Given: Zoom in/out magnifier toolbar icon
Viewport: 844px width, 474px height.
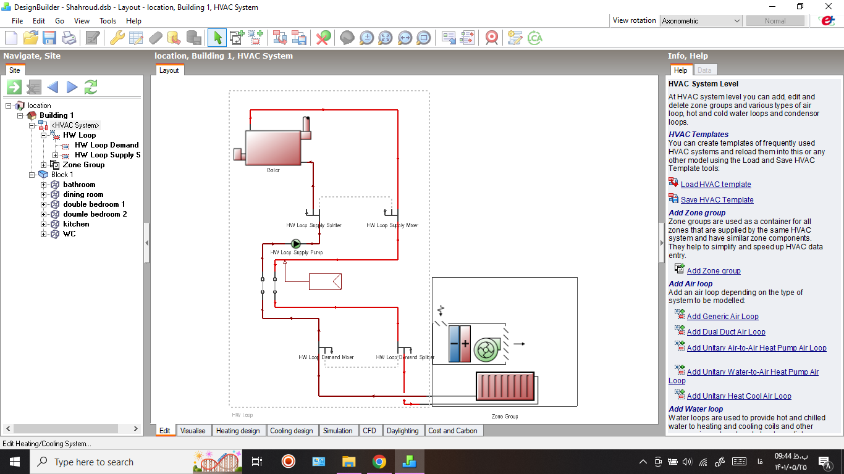Looking at the screenshot, I should tap(366, 38).
